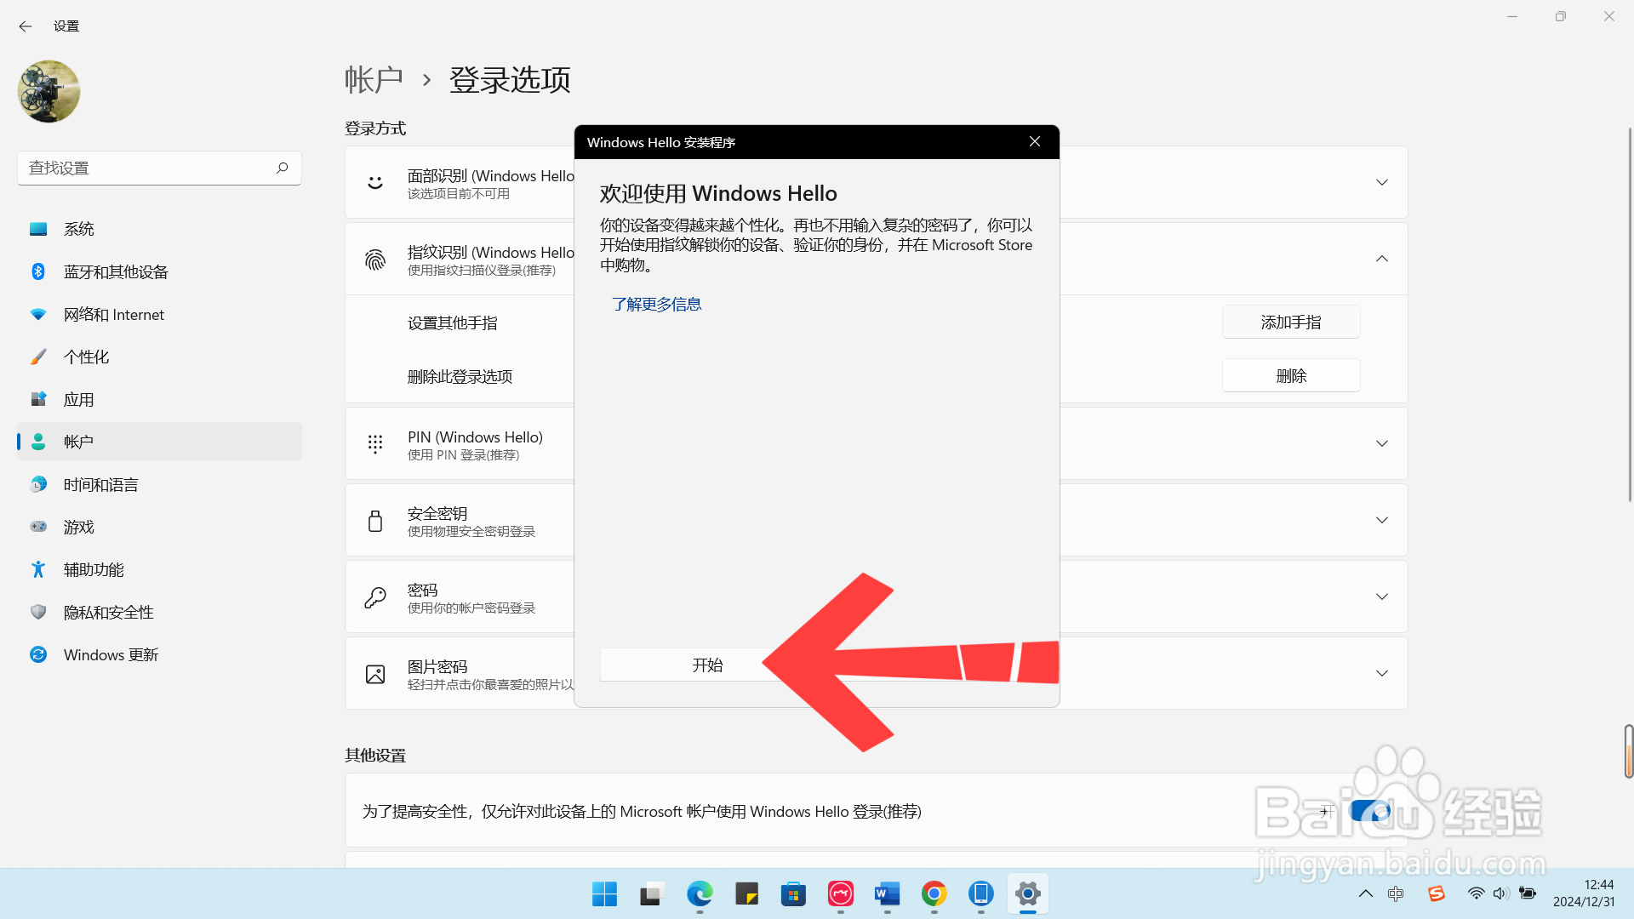
Task: Click the user profile avatar picture
Action: tap(49, 91)
